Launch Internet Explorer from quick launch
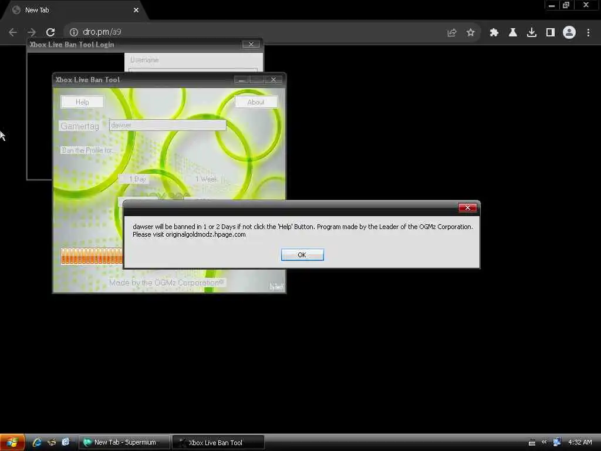Viewport: 601px width, 451px height. click(37, 443)
